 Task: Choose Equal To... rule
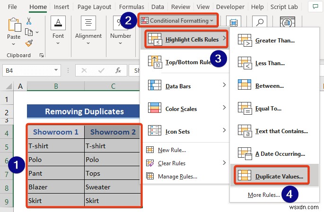coord(275,109)
